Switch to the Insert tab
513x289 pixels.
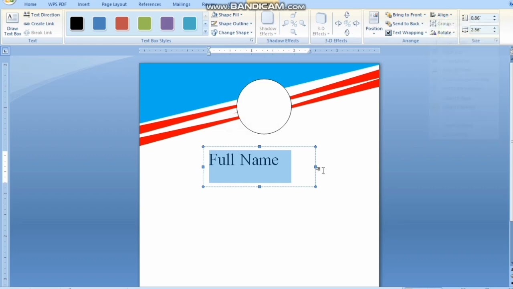coord(84,4)
